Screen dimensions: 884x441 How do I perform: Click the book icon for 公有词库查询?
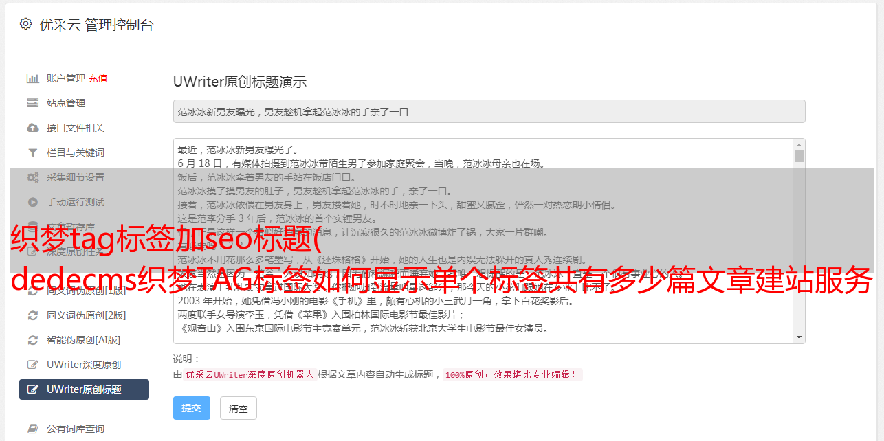[x=32, y=429]
